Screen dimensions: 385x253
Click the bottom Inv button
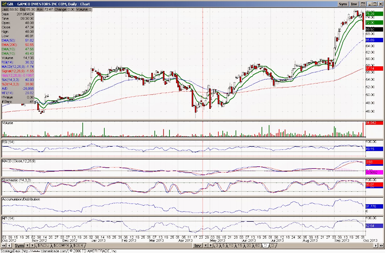coord(198,246)
